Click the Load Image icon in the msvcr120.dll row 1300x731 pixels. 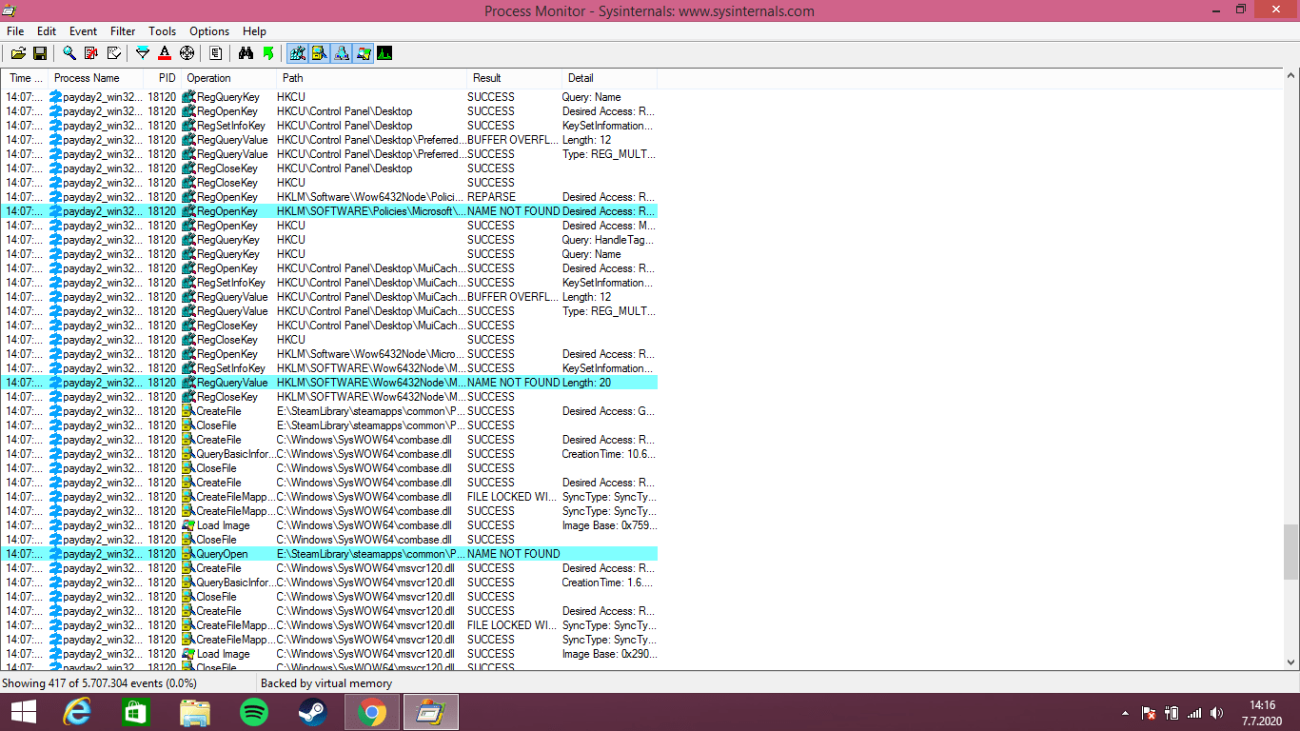click(x=188, y=654)
